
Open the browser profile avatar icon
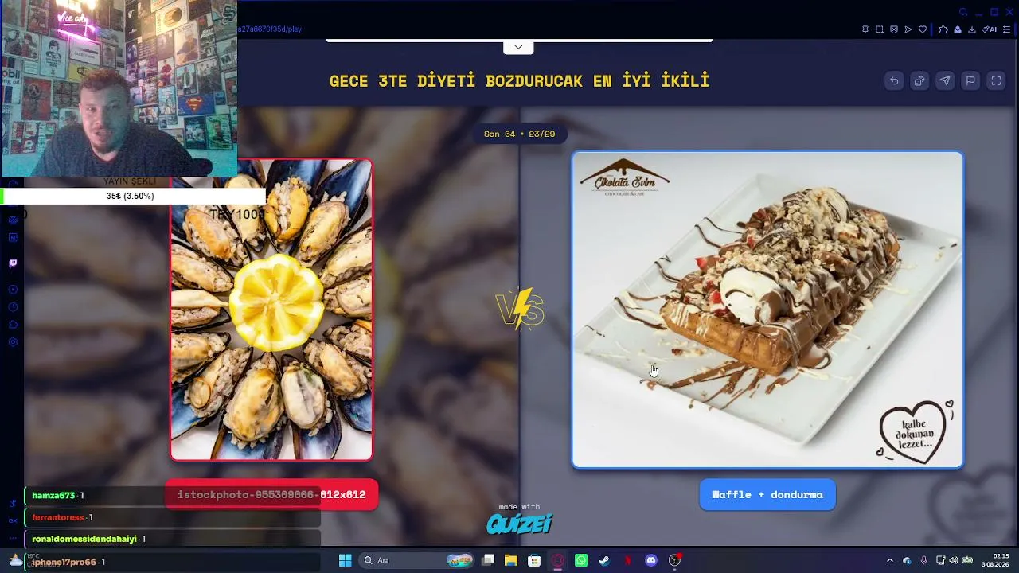(958, 29)
